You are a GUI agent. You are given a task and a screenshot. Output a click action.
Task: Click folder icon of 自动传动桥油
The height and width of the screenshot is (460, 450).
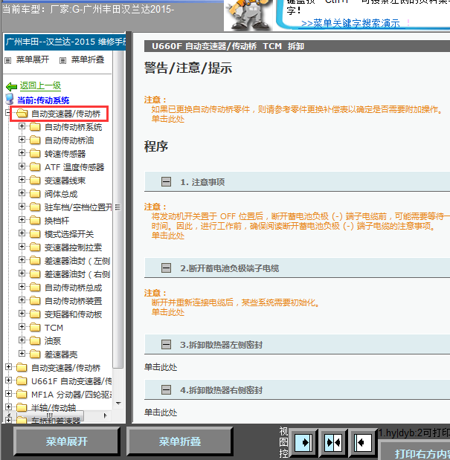point(35,140)
